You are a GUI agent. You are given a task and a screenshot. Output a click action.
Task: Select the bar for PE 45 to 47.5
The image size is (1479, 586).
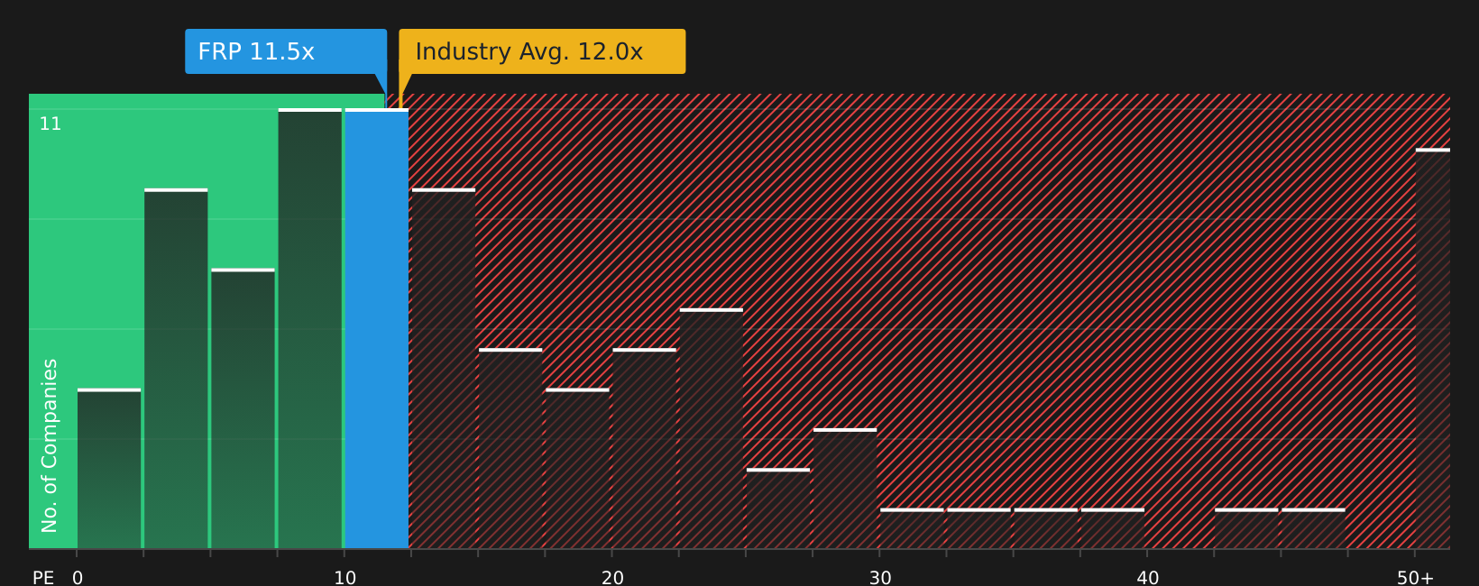[x=1313, y=528]
